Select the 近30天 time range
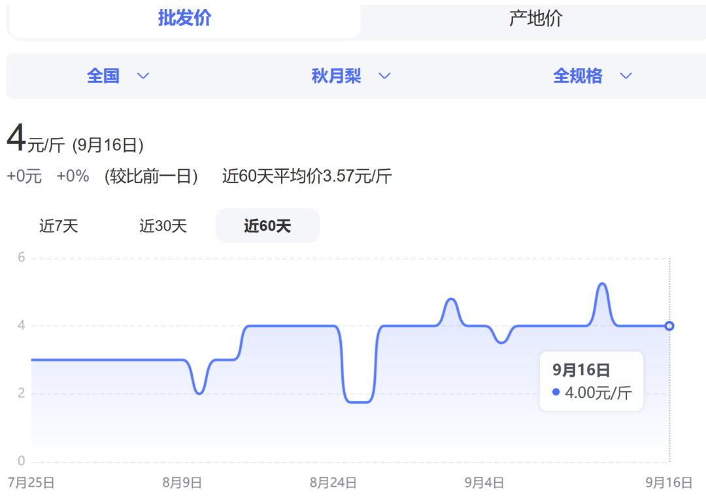The height and width of the screenshot is (501, 706). [163, 226]
